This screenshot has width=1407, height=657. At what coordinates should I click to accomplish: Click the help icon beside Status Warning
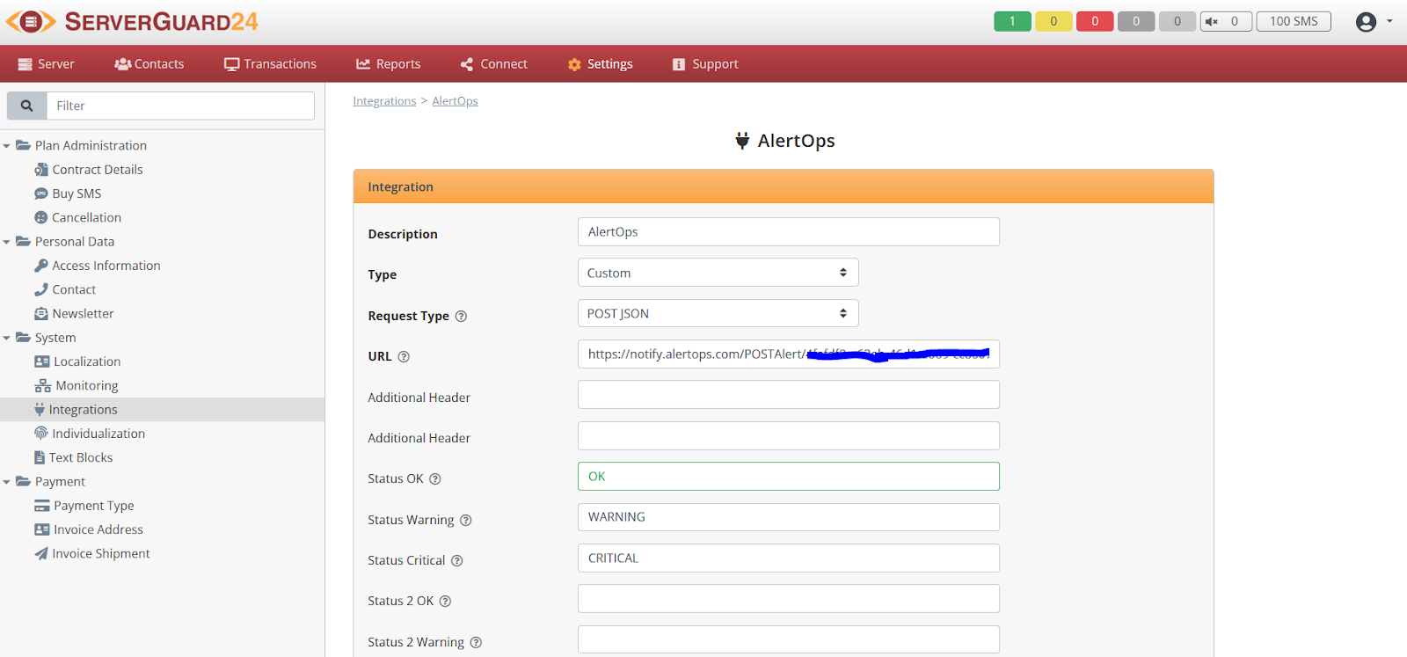(466, 521)
